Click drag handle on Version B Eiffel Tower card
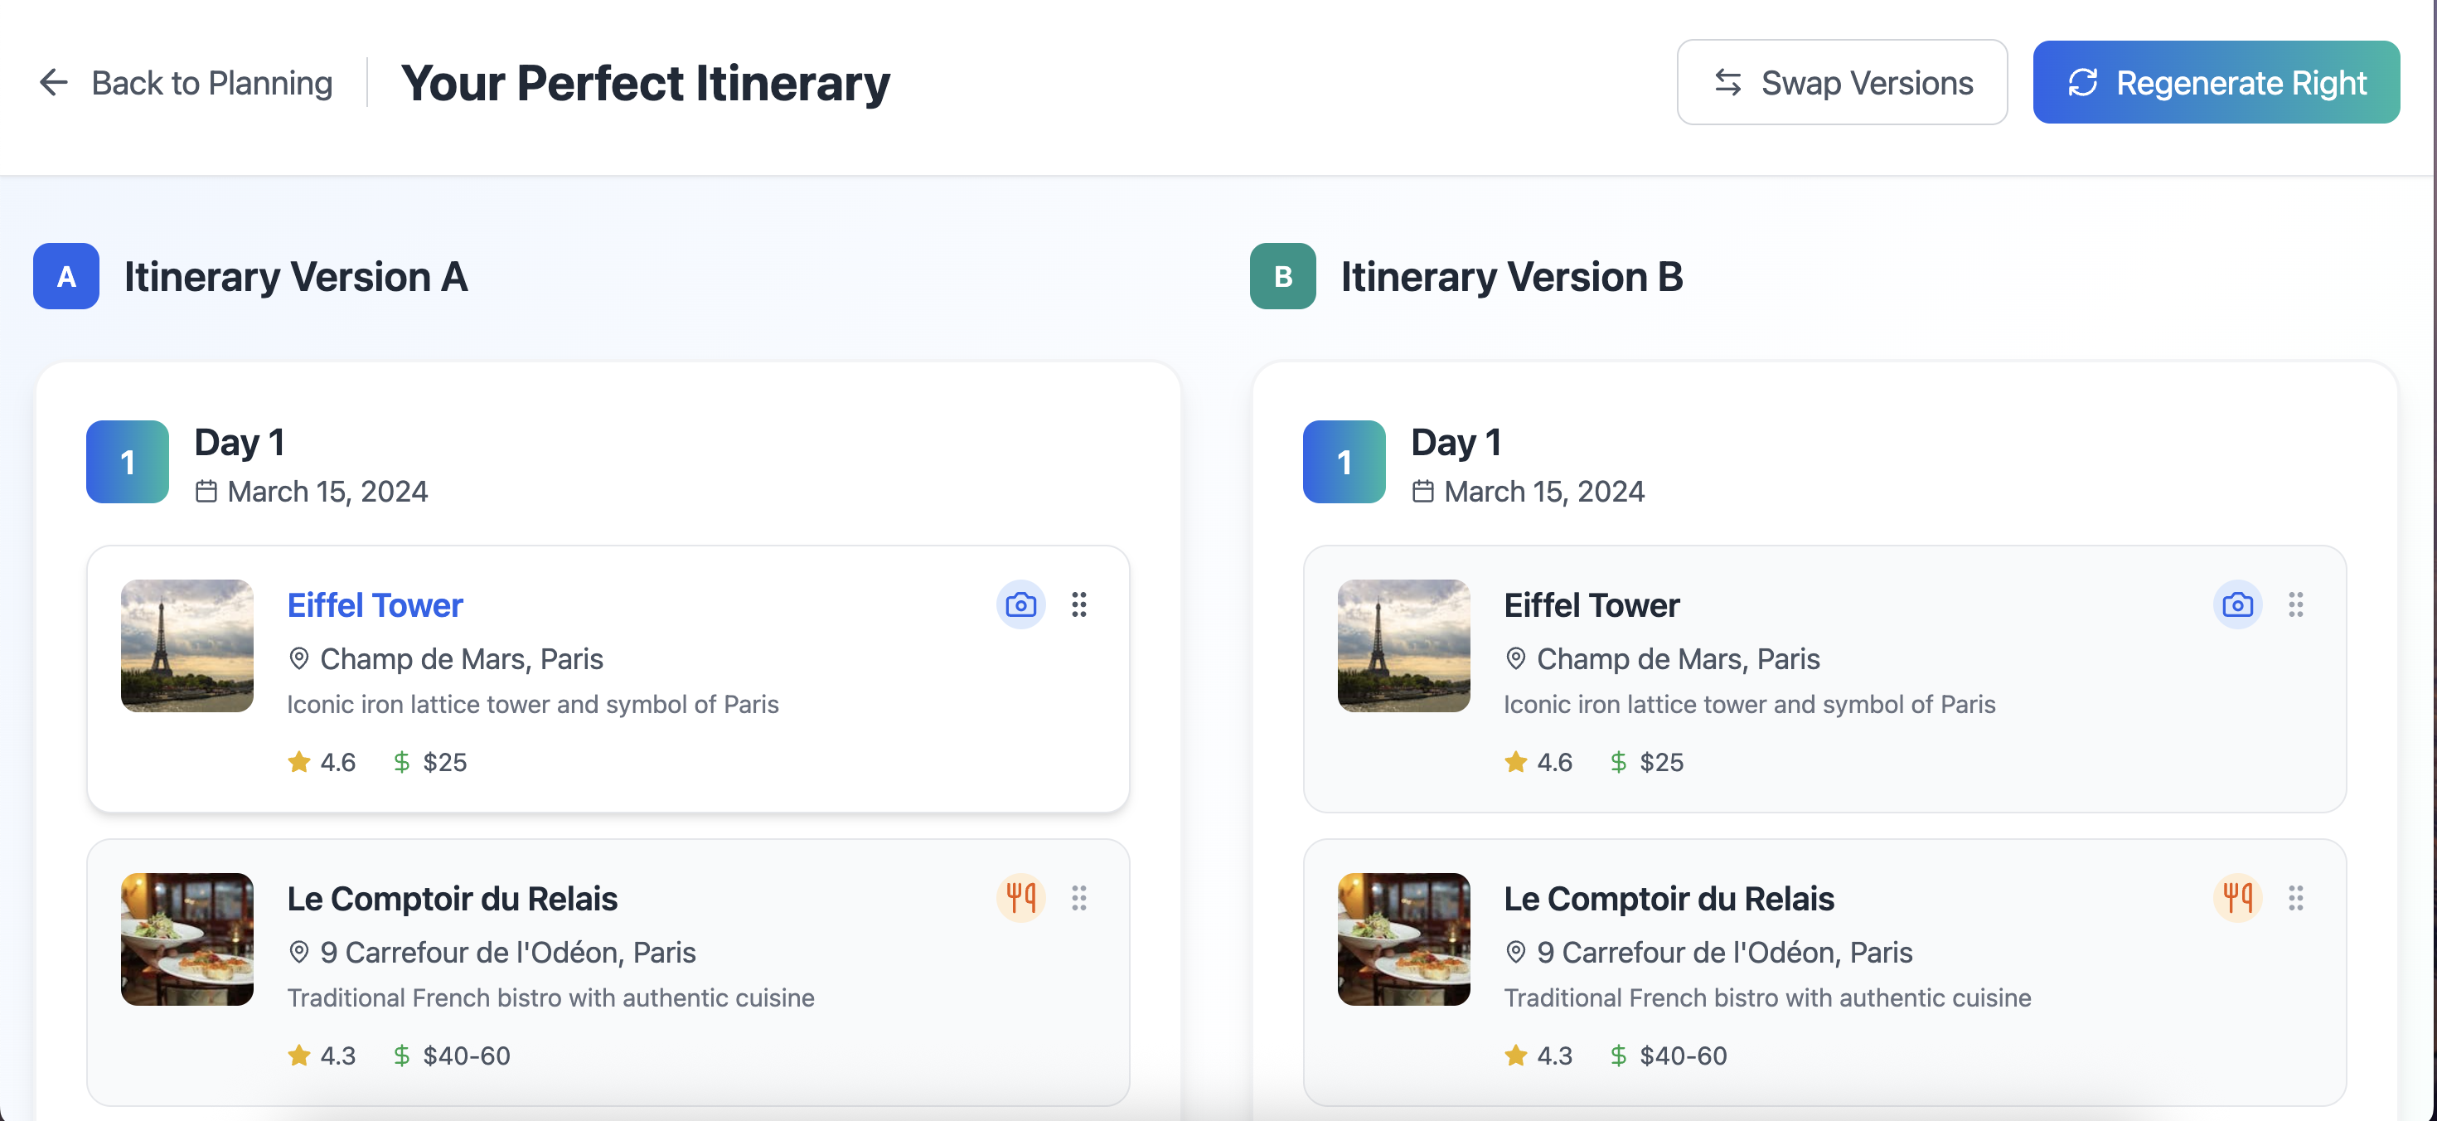The image size is (2437, 1121). [2295, 604]
